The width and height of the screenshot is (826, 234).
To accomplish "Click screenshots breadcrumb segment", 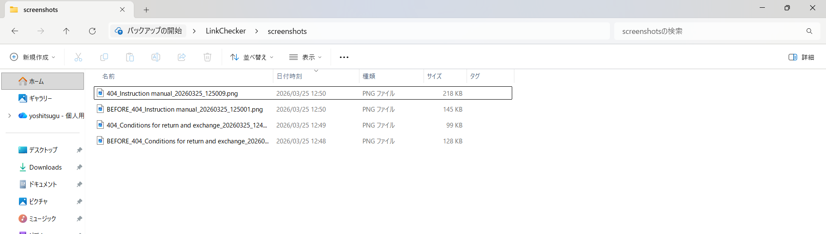I will [287, 31].
